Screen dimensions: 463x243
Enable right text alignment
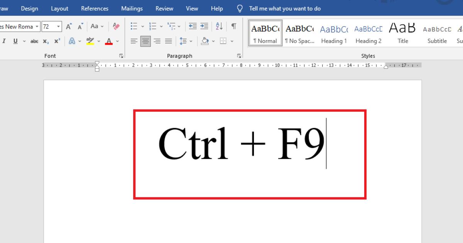pyautogui.click(x=157, y=41)
